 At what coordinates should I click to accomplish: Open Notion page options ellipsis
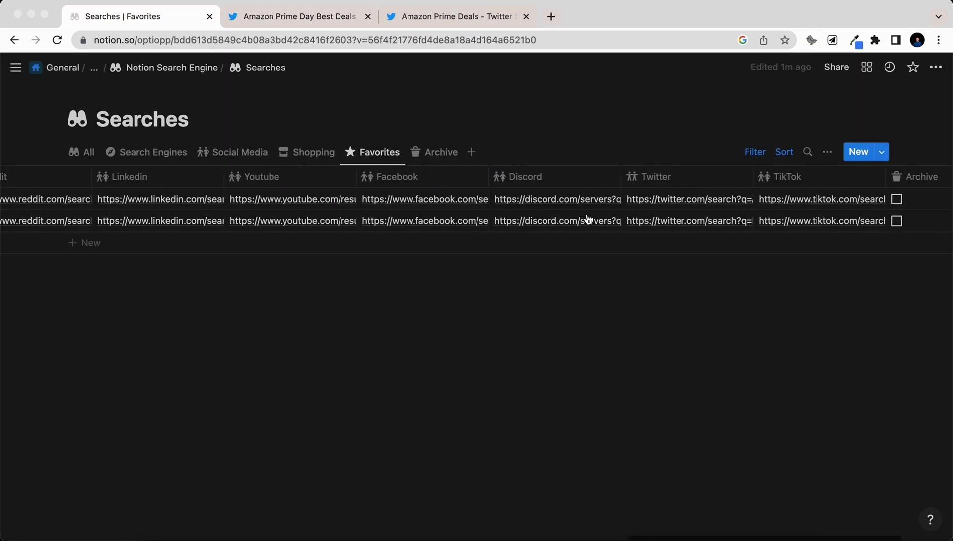(936, 67)
